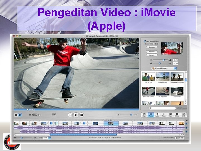Play the movie full screen

[x=82, y=115]
